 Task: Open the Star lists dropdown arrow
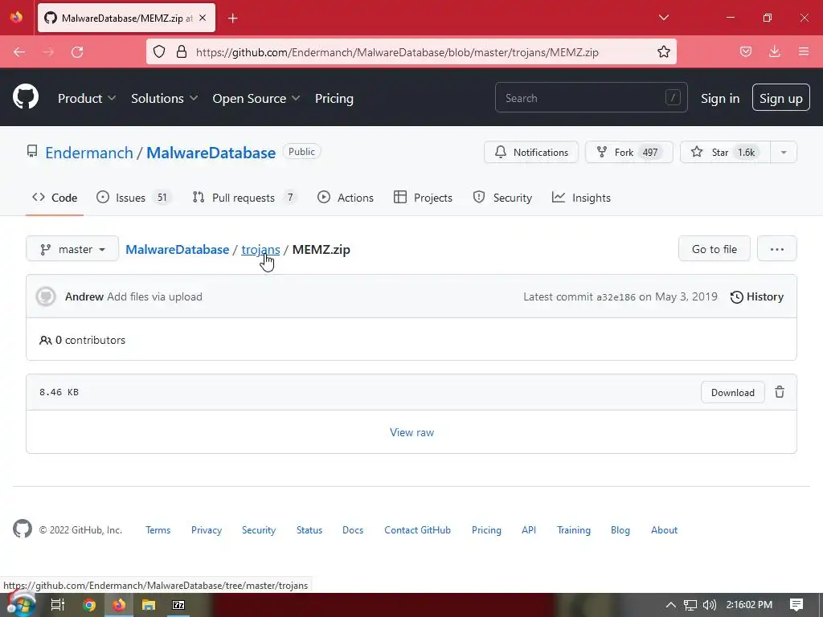click(x=783, y=152)
